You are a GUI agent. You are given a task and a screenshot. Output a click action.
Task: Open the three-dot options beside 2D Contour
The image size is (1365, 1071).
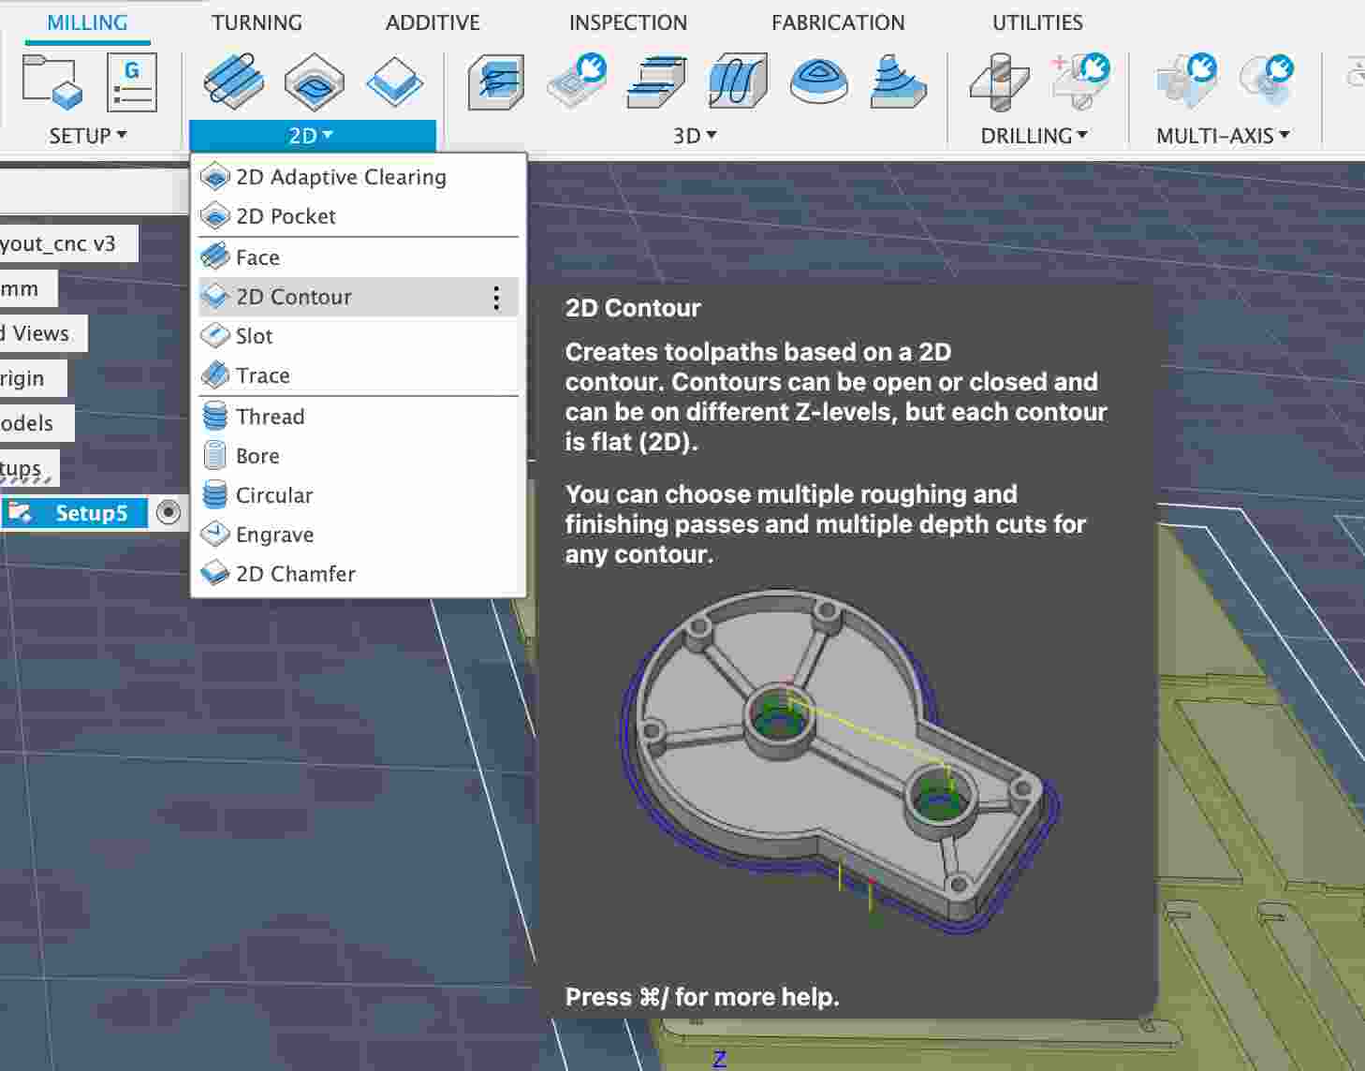(x=496, y=298)
